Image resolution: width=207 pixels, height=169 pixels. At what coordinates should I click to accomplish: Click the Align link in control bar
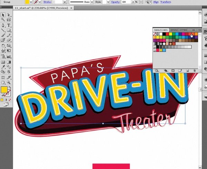156,2
